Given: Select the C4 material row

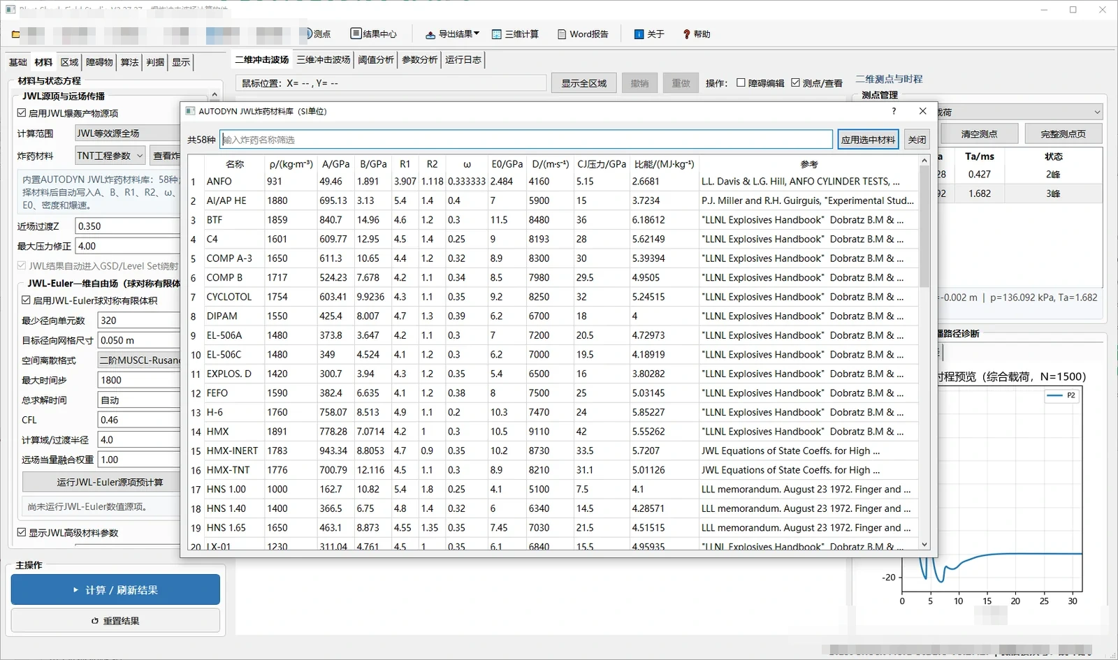Looking at the screenshot, I should [x=553, y=239].
